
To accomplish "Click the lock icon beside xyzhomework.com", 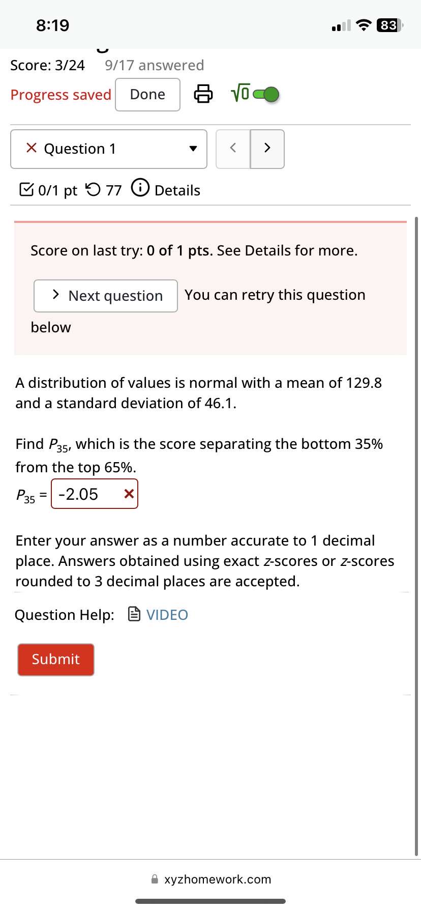I will (x=154, y=879).
